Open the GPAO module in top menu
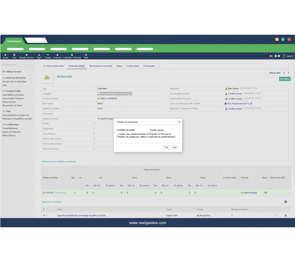Image resolution: width=295 pixels, height=262 pixels. click(x=39, y=56)
